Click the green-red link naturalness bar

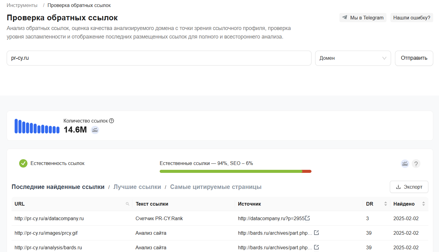click(235, 171)
